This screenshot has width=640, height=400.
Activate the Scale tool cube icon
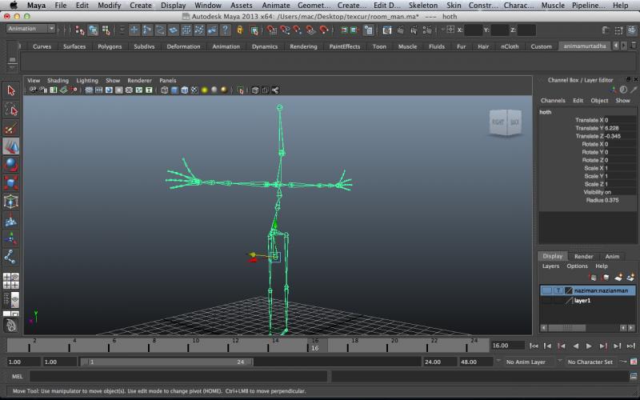(11, 183)
